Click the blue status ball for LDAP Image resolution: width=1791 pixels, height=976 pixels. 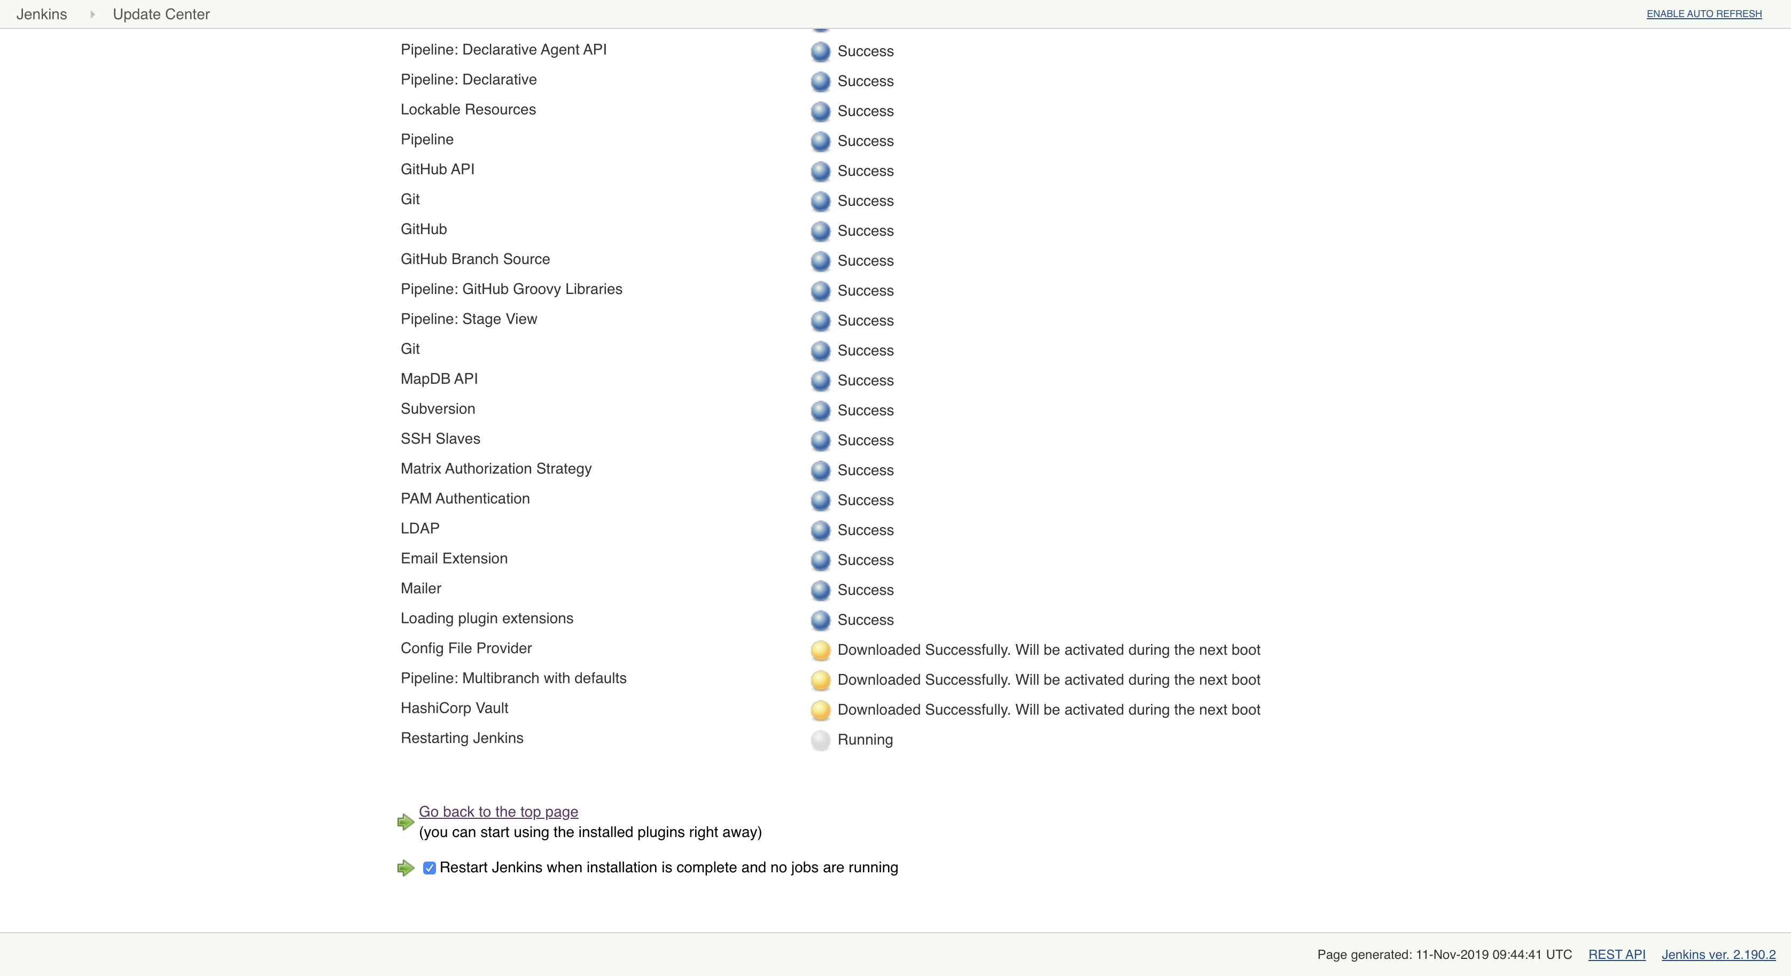(x=820, y=530)
